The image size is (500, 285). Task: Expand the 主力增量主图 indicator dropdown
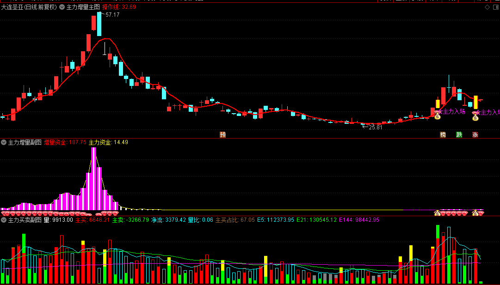(x=62, y=7)
